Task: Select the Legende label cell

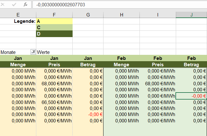Action: click(x=18, y=21)
